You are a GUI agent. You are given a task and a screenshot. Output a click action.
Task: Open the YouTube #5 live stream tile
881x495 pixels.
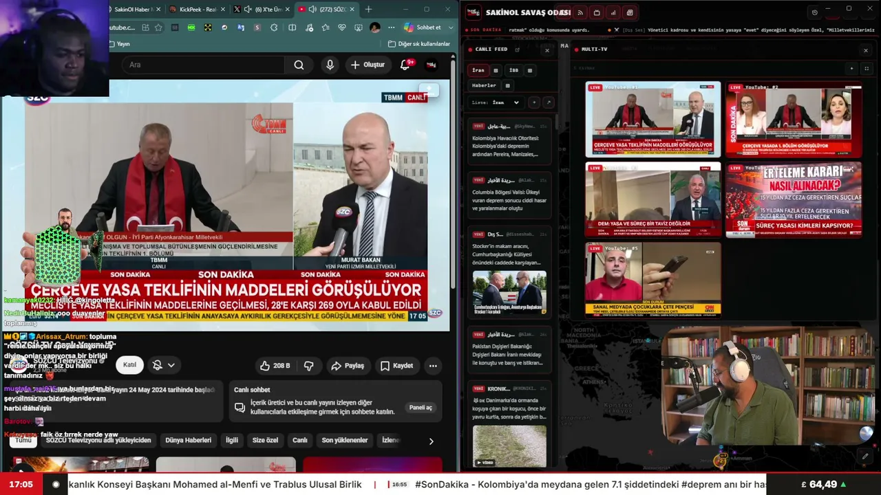653,279
